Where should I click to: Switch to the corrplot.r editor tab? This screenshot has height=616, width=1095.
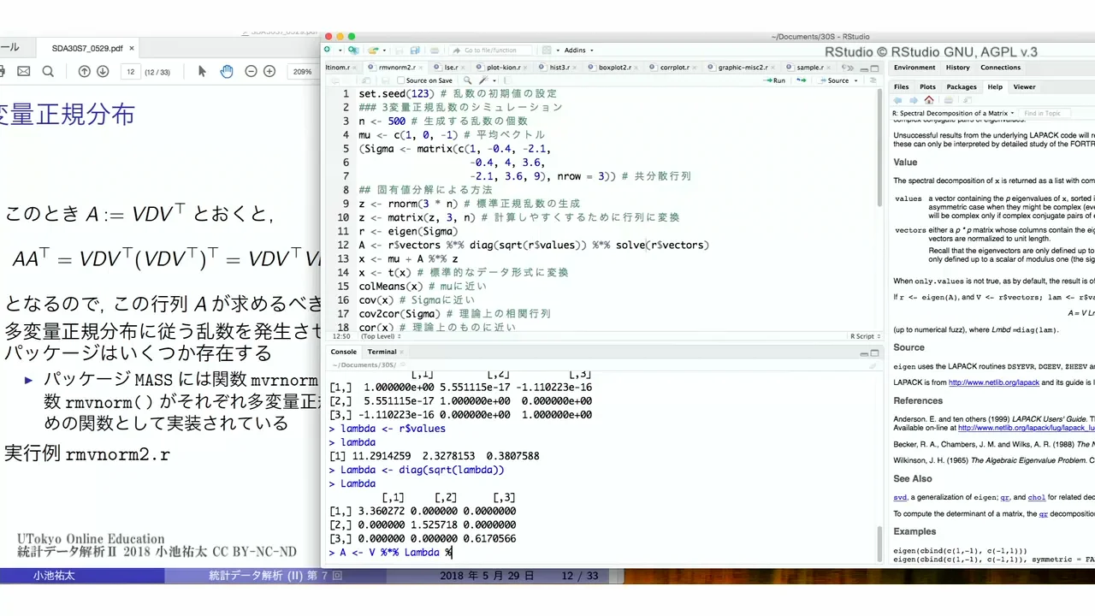point(674,68)
